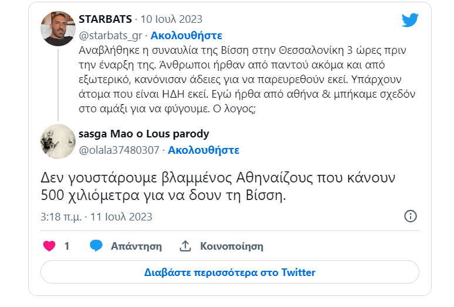Like the tweet with the heart icon
The image size is (454, 307).
pos(50,246)
